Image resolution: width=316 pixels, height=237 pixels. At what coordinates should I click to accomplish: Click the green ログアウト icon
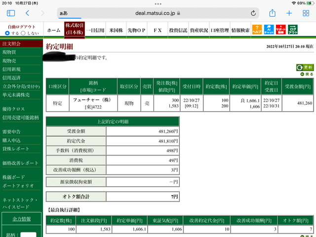(x=293, y=30)
